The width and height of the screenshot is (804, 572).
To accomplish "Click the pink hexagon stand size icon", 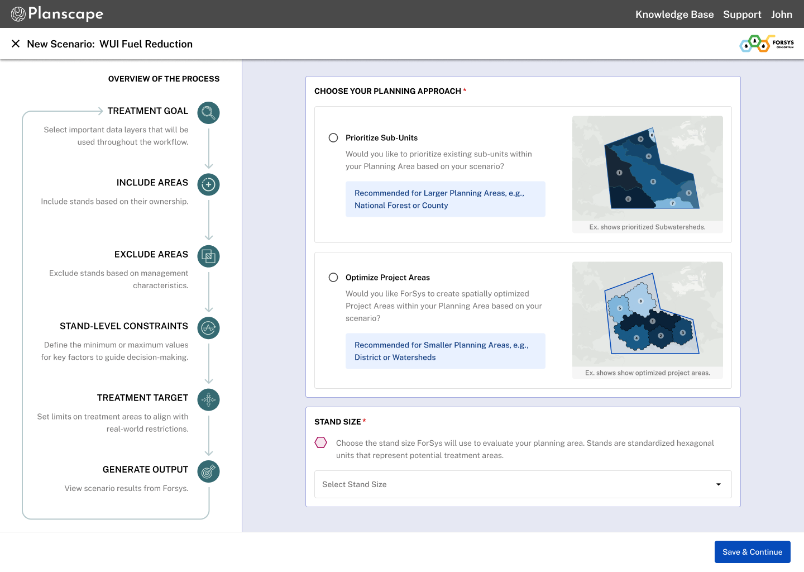I will coord(320,442).
